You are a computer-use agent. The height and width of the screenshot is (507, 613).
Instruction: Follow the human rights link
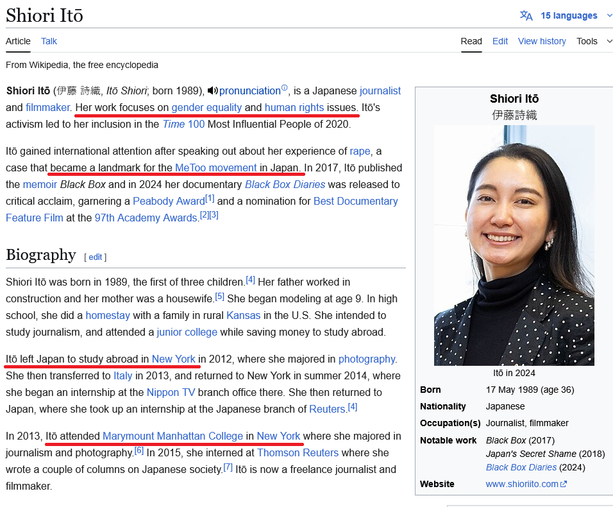tap(294, 108)
